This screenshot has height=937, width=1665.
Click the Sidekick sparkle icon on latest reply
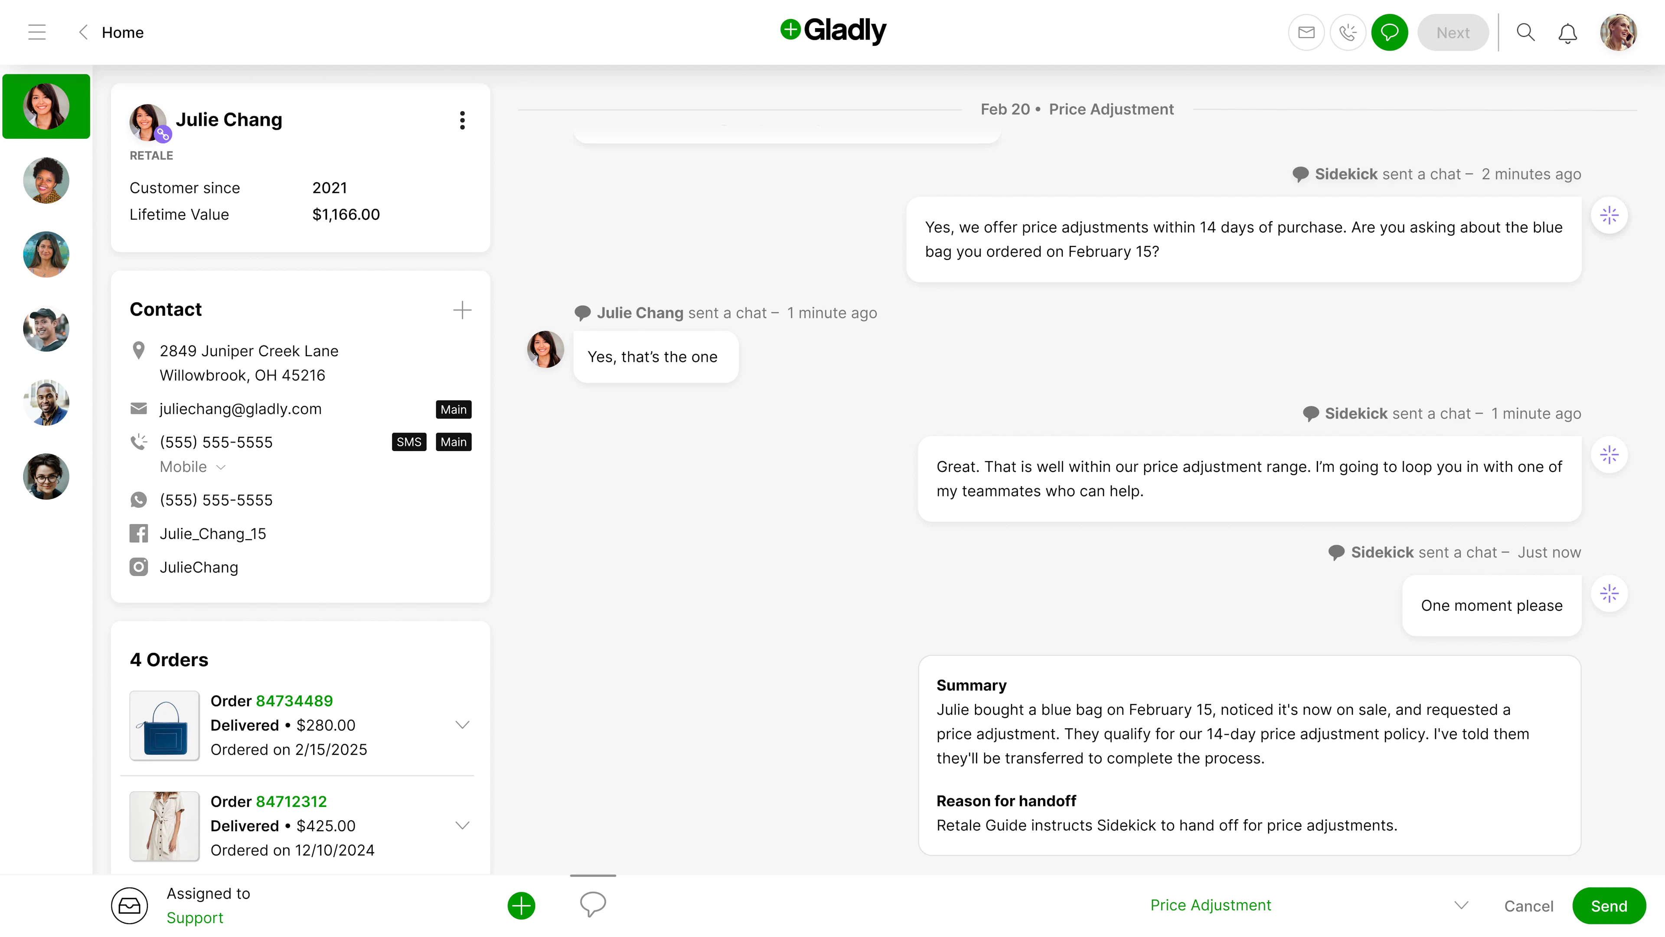(x=1610, y=593)
